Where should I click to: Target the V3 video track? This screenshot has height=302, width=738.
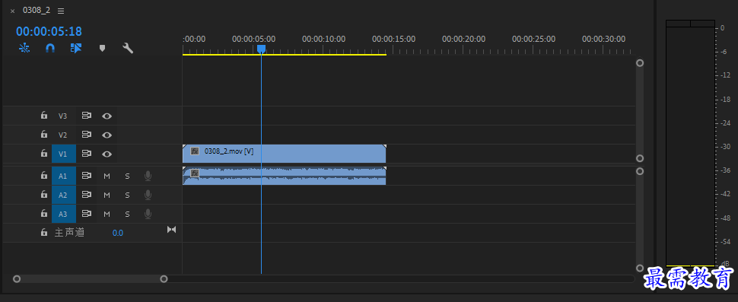pos(63,116)
